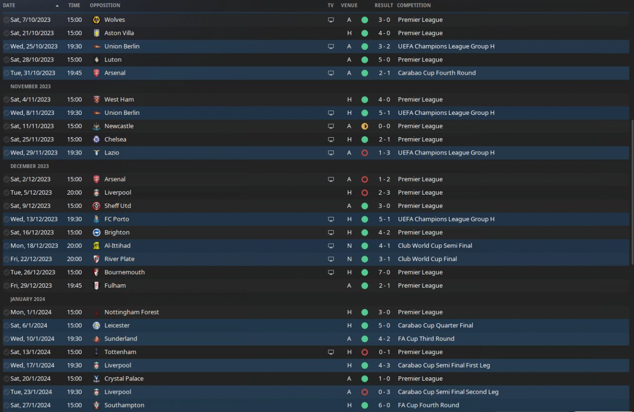Click the red loss indicator for Lazio

click(365, 153)
